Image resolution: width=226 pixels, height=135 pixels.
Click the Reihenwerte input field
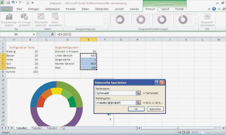[116, 103]
